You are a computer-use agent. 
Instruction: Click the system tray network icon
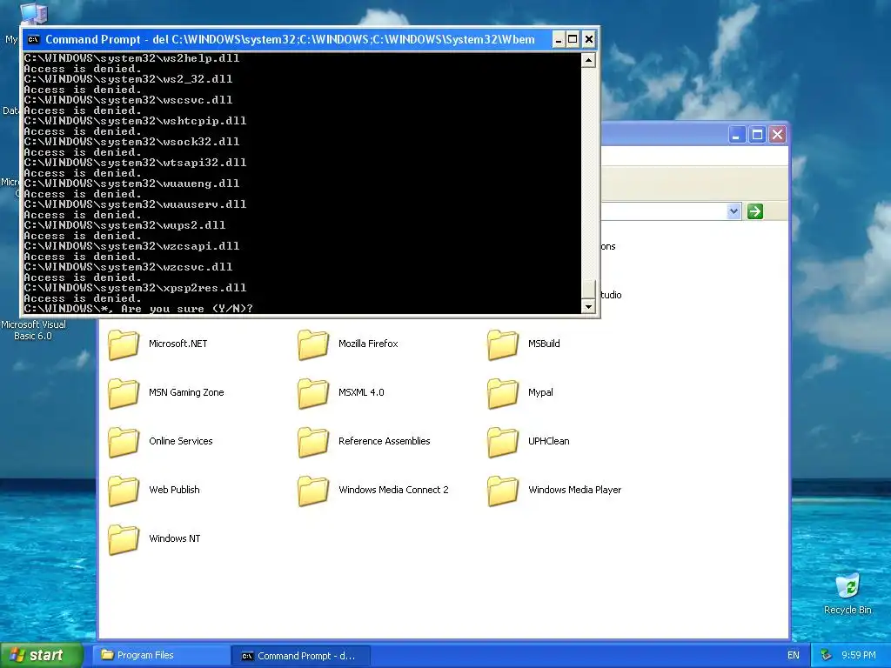pos(827,656)
